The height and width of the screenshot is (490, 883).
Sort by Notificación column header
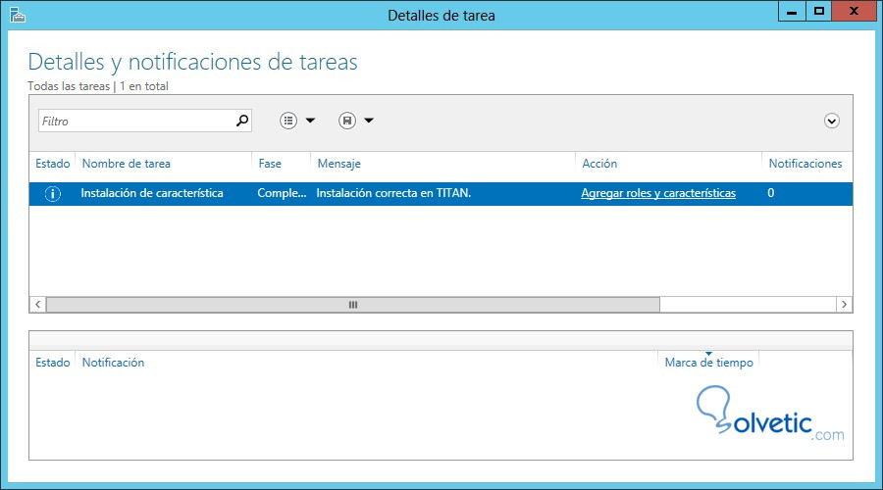[113, 363]
